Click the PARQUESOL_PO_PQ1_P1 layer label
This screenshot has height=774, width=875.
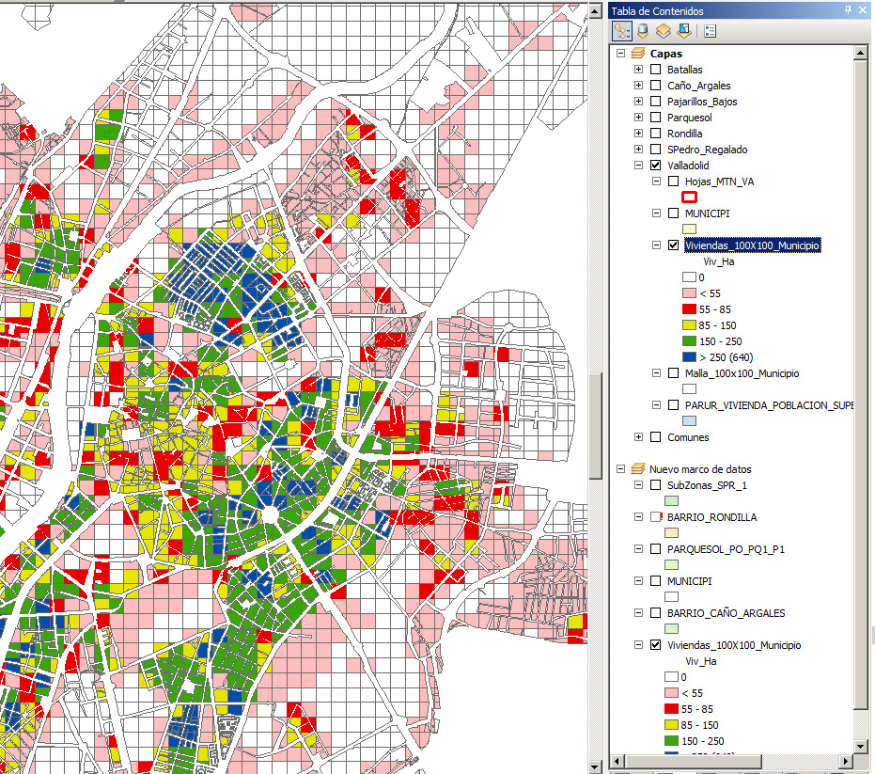725,549
